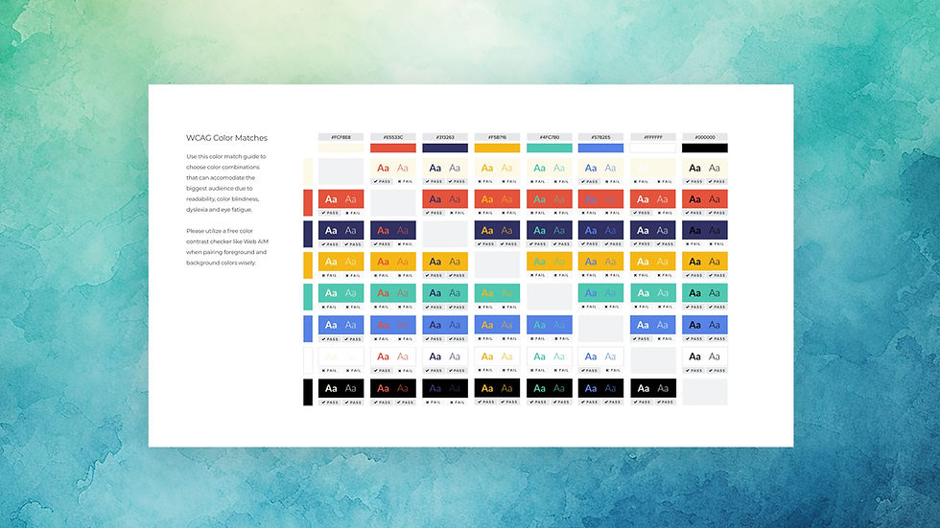
Task: Open the teal-on-black Aa sample cell
Action: tap(549, 388)
